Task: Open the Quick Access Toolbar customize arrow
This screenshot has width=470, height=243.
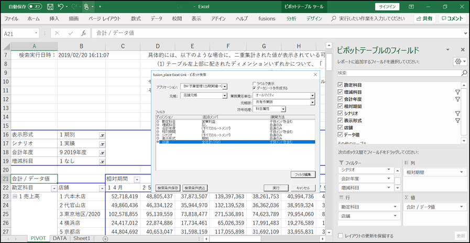Action: coord(100,7)
